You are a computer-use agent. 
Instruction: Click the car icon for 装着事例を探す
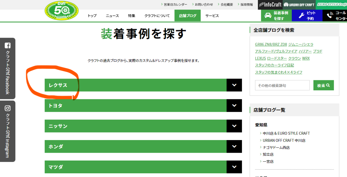tap(268, 16)
